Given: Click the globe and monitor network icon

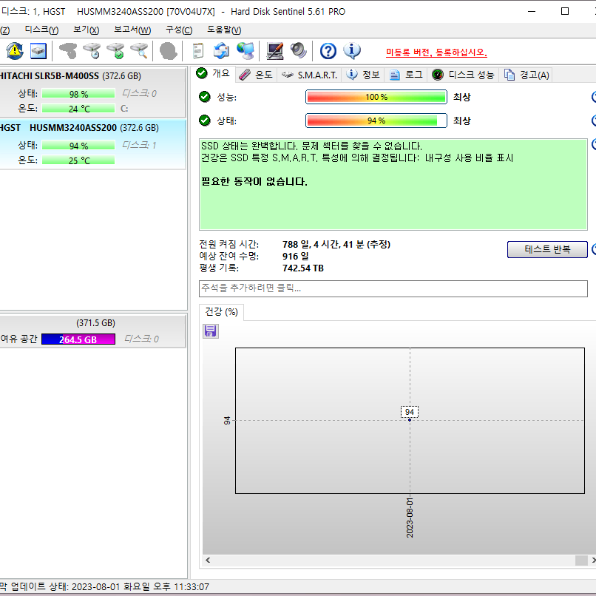Looking at the screenshot, I should (x=245, y=51).
